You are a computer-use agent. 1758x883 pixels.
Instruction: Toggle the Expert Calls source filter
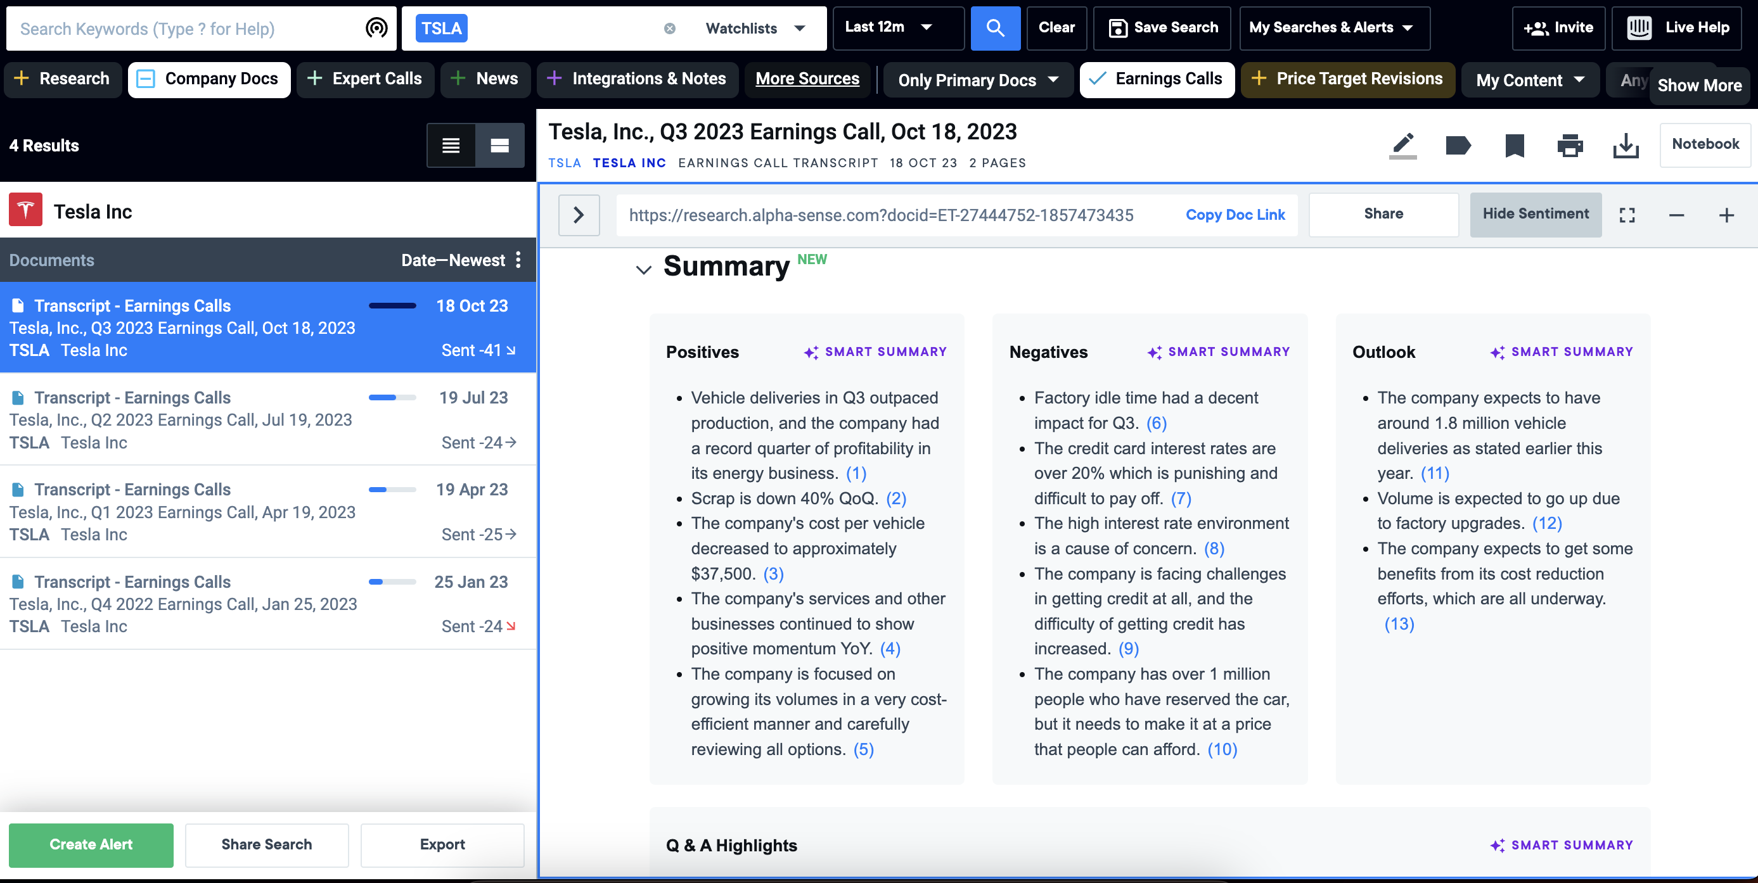(365, 79)
